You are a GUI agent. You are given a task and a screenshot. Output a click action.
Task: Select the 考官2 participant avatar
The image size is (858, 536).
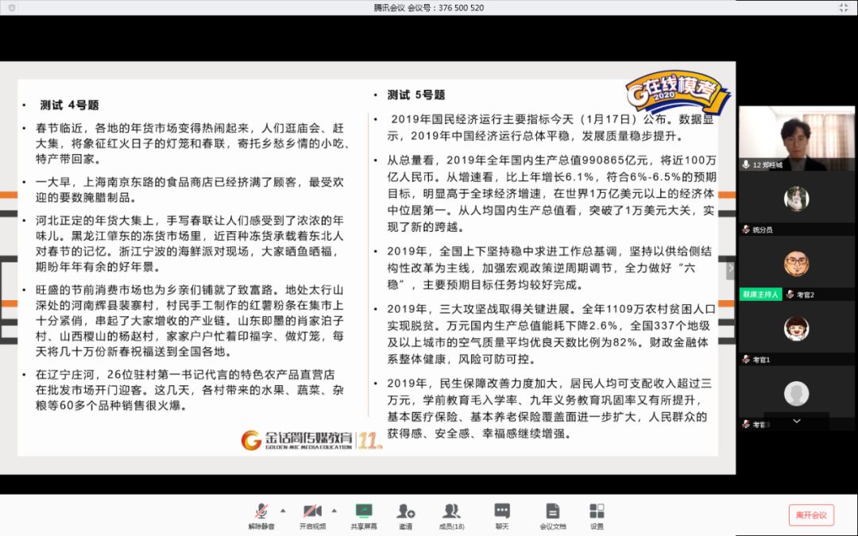pyautogui.click(x=796, y=264)
